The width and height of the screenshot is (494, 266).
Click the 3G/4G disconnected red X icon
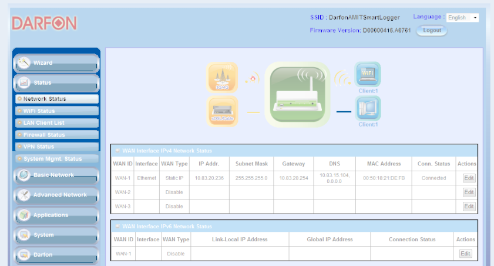coord(253,79)
